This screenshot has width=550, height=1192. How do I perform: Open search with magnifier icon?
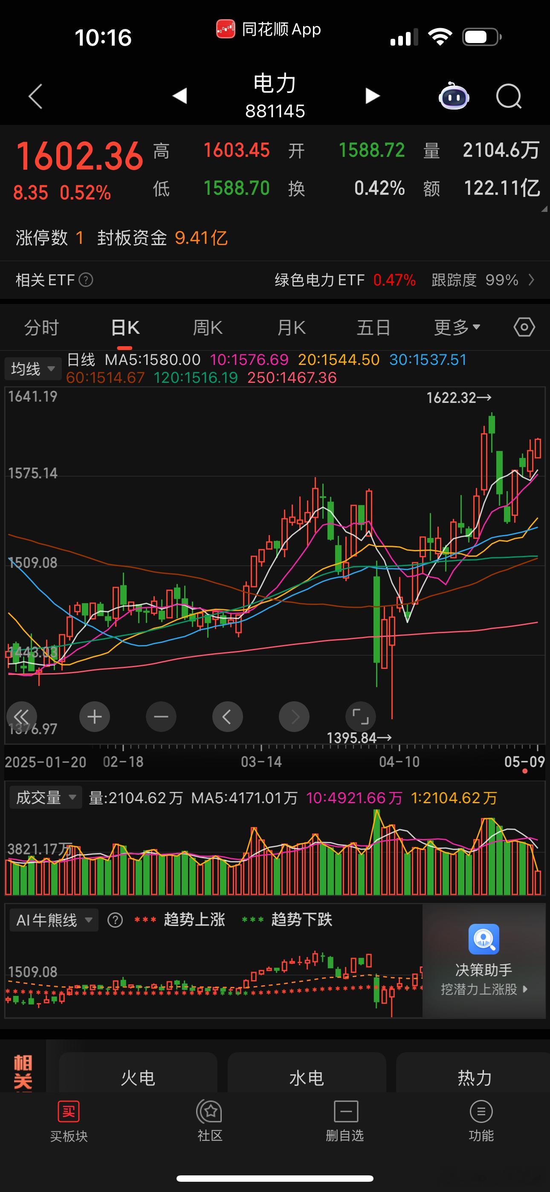pos(509,96)
